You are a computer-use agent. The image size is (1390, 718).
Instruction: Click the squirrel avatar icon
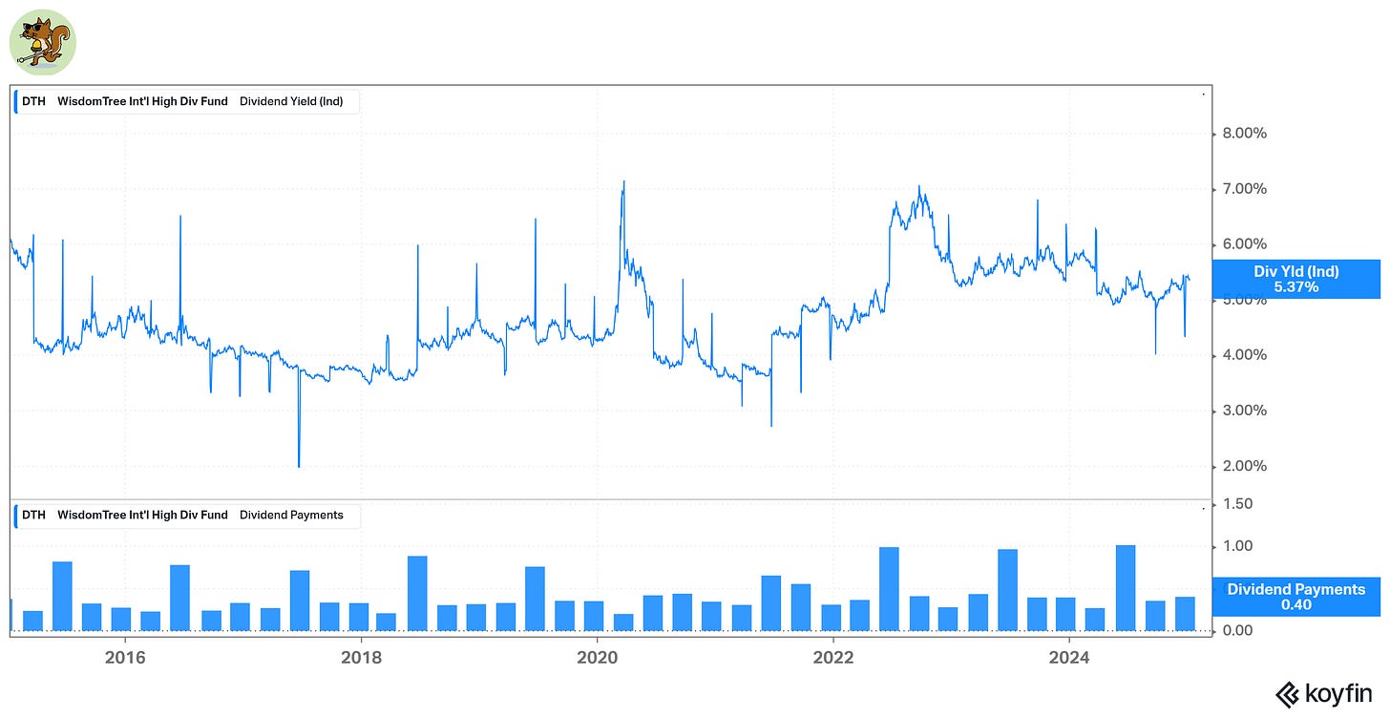pyautogui.click(x=42, y=43)
